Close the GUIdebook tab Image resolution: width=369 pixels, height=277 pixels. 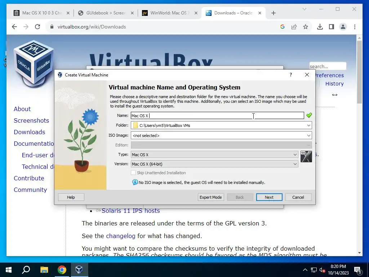click(132, 13)
